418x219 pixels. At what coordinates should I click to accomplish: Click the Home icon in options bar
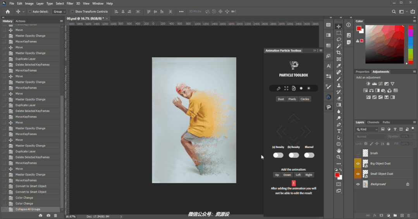pos(8,12)
